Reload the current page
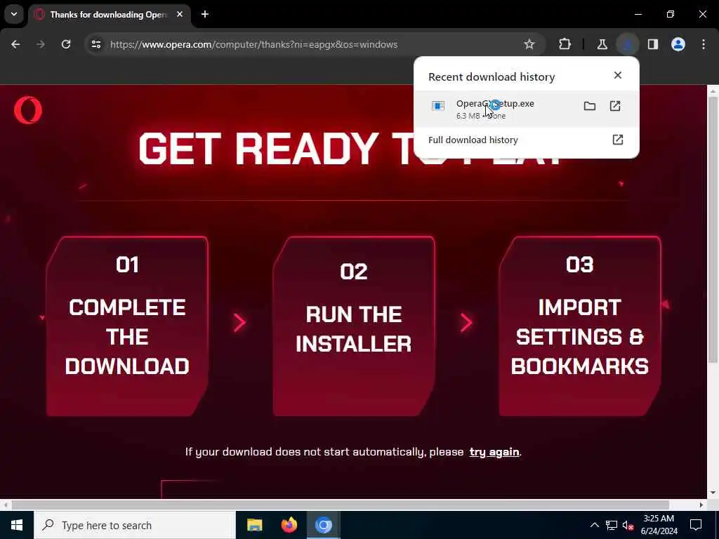The height and width of the screenshot is (539, 719). (66, 44)
